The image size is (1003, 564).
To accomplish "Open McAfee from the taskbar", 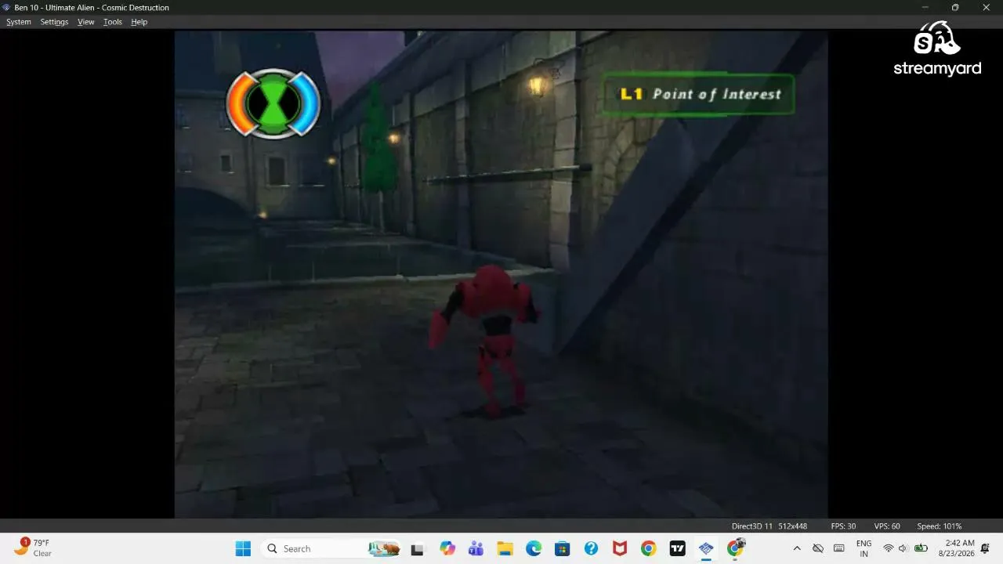I will (620, 549).
